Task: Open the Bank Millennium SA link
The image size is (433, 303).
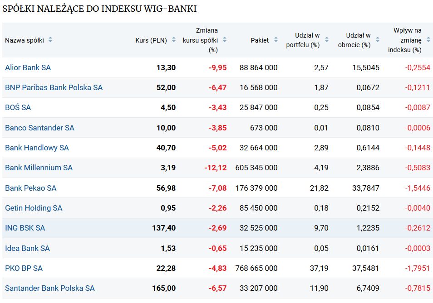Action: [x=39, y=168]
